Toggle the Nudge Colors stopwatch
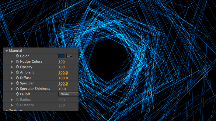 17,62
